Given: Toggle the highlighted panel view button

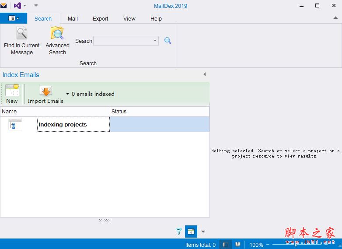Looking at the screenshot, I should click(191, 231).
